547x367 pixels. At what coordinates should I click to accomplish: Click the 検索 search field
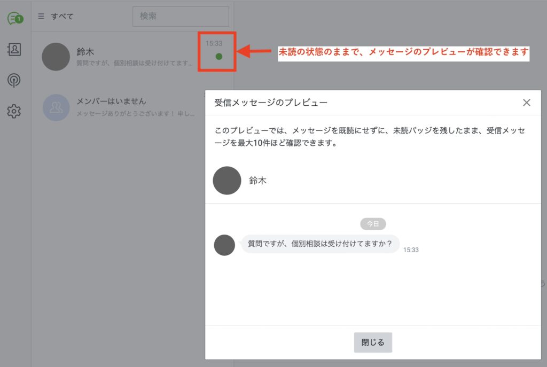181,17
